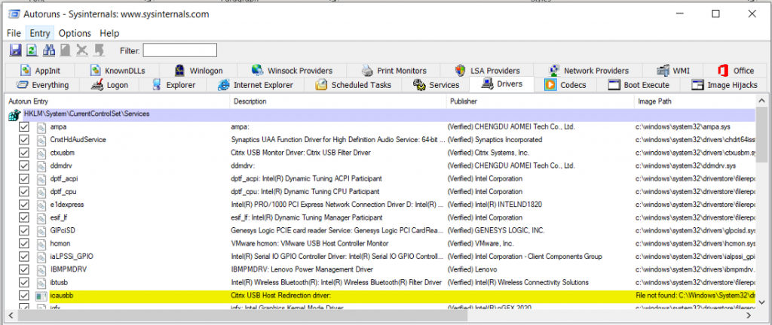
Task: Open the Boot Execute tab
Action: coord(639,85)
